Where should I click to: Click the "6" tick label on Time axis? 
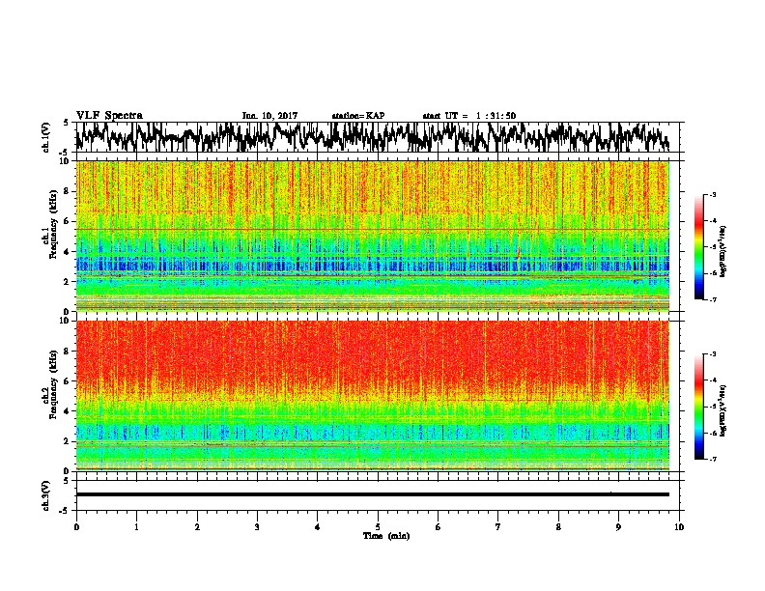pos(439,527)
